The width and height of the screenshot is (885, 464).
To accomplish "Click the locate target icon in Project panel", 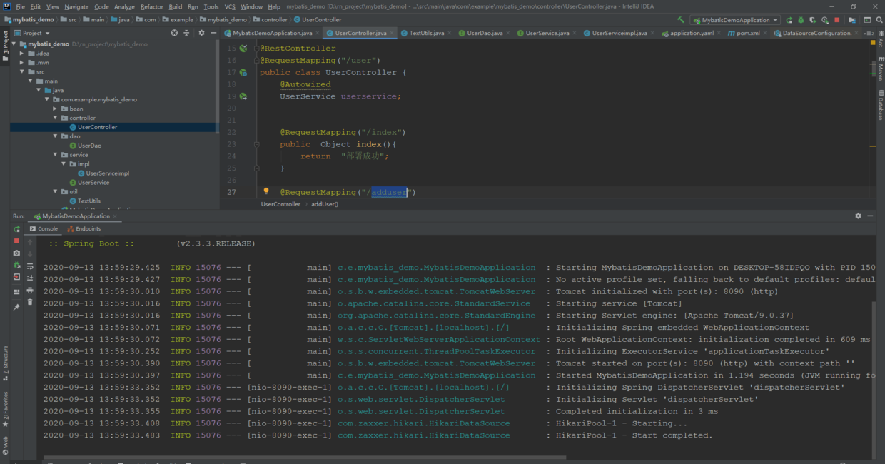I will click(174, 33).
